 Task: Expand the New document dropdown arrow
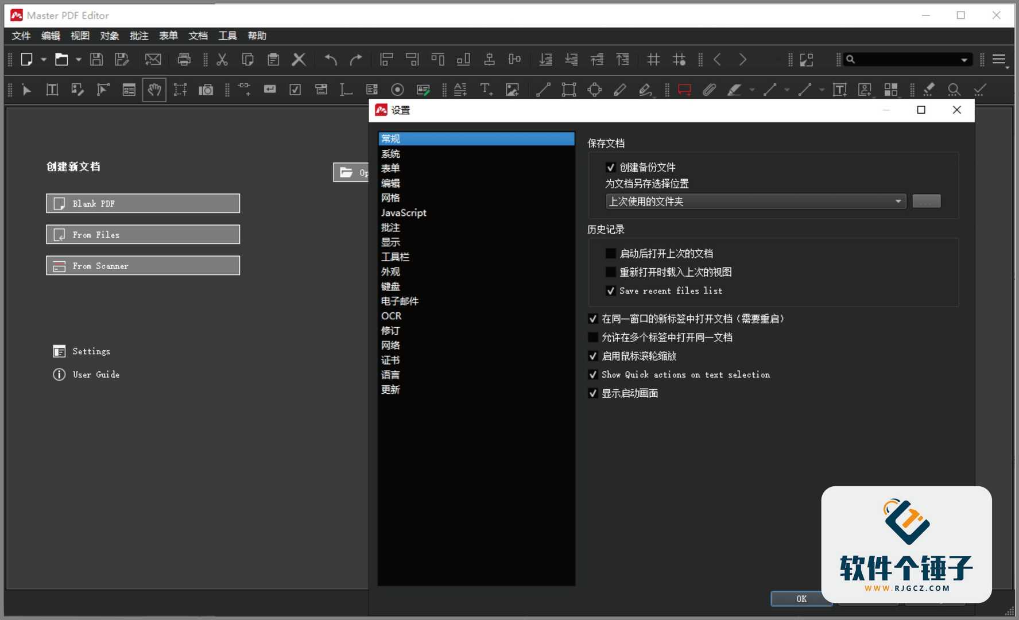click(x=44, y=59)
